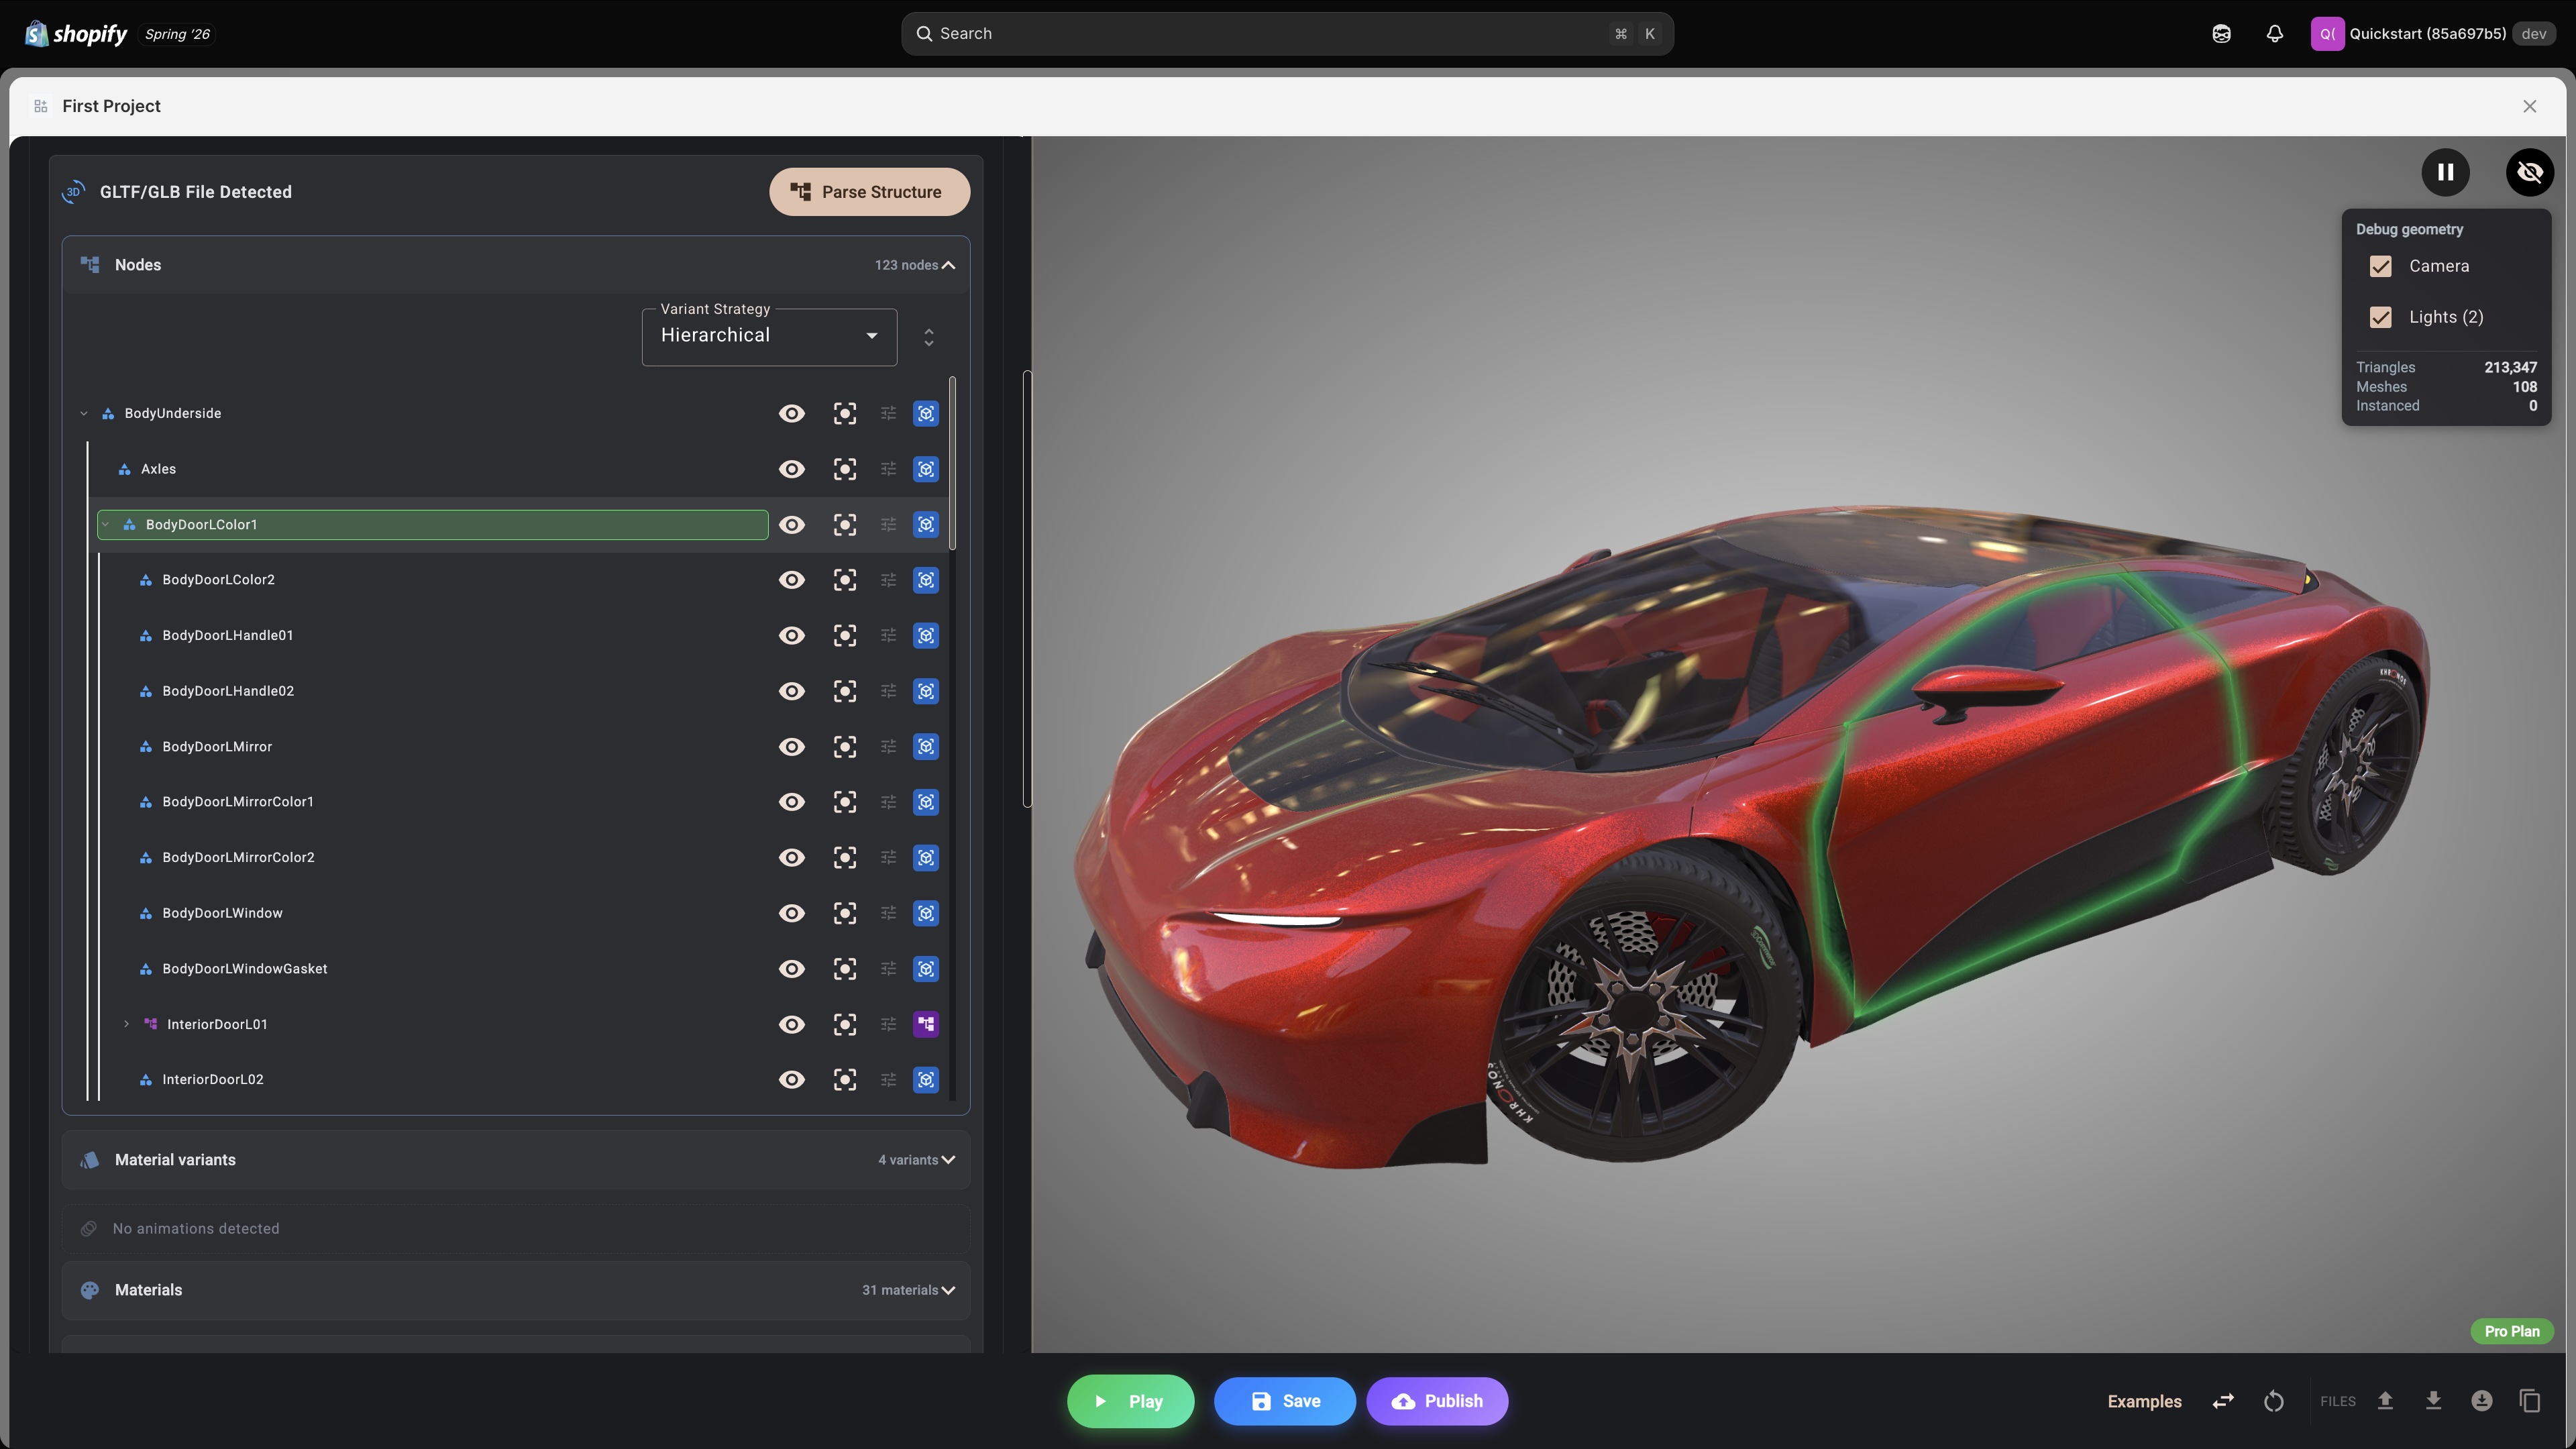Toggle the Camera debug geometry checkbox
2576x1449 pixels.
(x=2381, y=267)
